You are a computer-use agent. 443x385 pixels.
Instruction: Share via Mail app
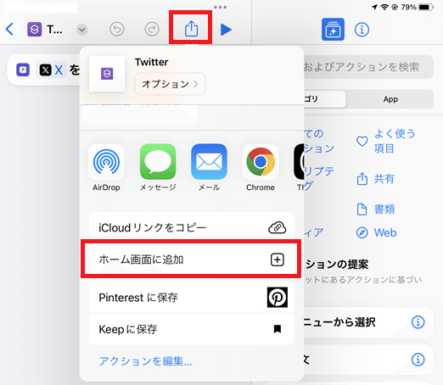click(x=209, y=168)
